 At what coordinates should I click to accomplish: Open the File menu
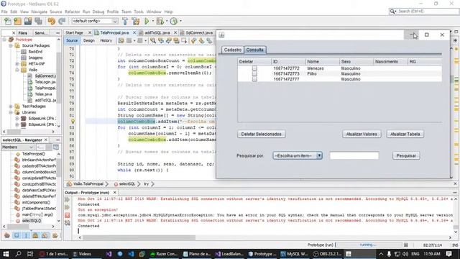pos(4,12)
